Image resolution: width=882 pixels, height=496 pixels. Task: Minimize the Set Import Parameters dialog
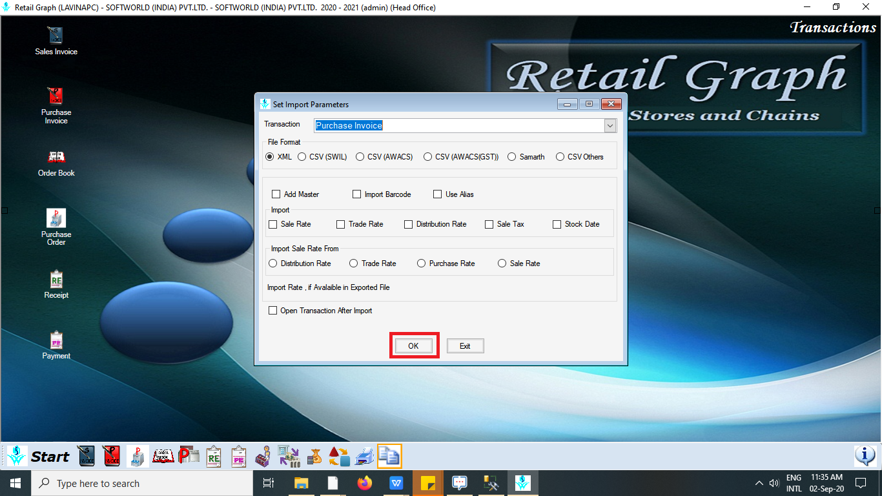(568, 104)
